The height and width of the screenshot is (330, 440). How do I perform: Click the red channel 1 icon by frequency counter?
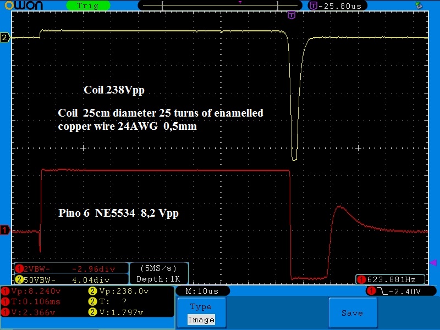[x=361, y=279]
